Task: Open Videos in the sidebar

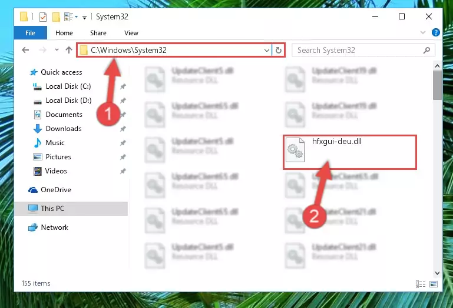Action: (56, 171)
